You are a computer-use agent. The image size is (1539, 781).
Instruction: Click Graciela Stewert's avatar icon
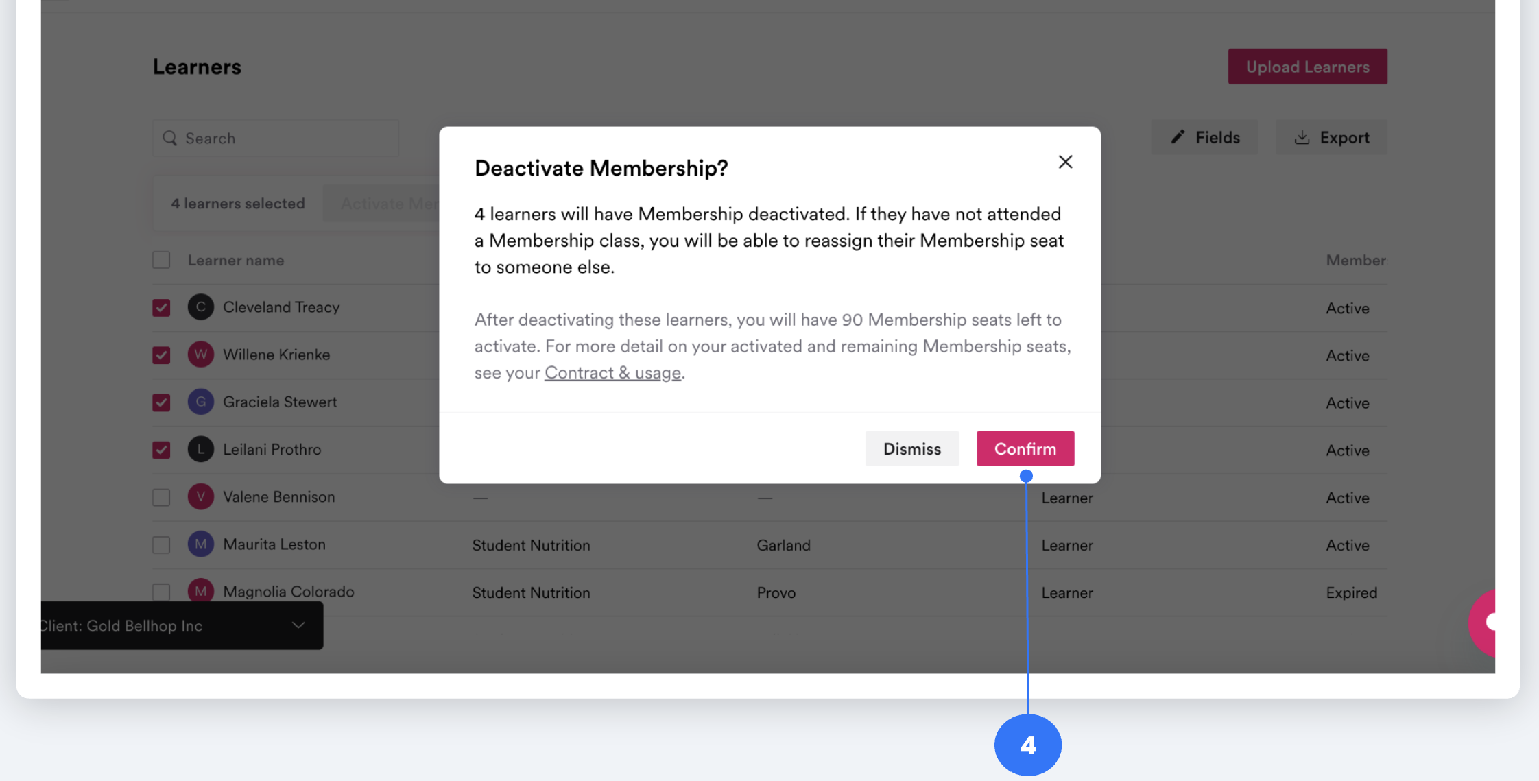(x=201, y=402)
